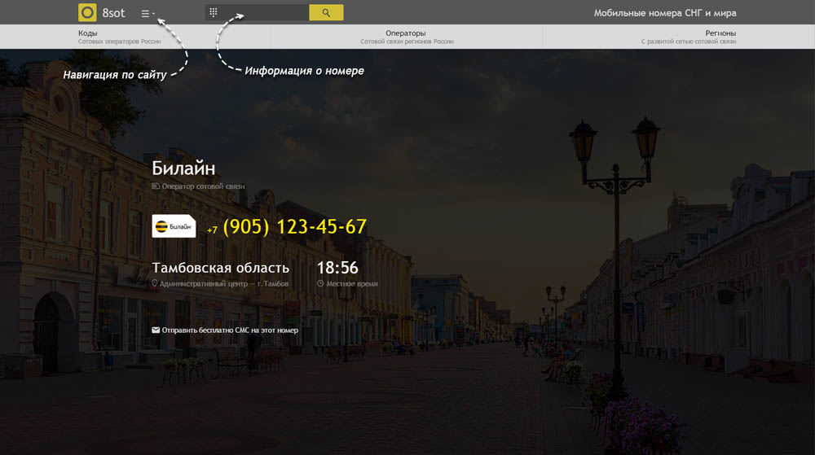Click 'Отправить бесплатно СМС на этот номер'
815x455 pixels.
tap(230, 330)
